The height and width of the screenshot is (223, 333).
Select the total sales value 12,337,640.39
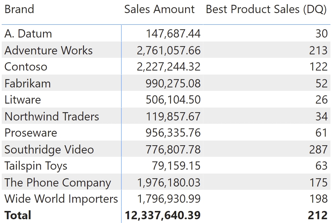(163, 215)
